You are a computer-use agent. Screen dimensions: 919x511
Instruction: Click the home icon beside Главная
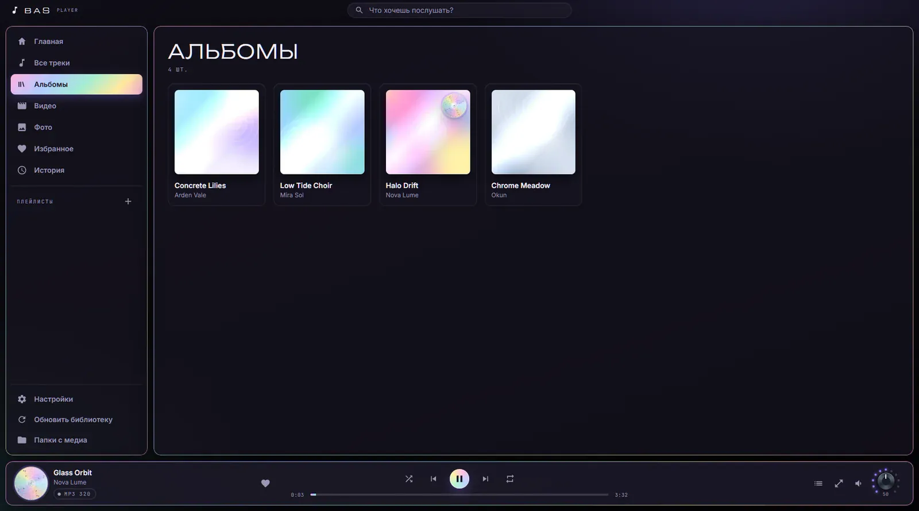(x=22, y=41)
